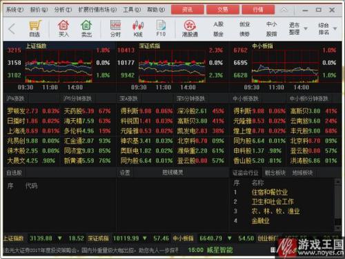
Task: Open 港股通 Hong Kong connect
Action: pos(190,28)
